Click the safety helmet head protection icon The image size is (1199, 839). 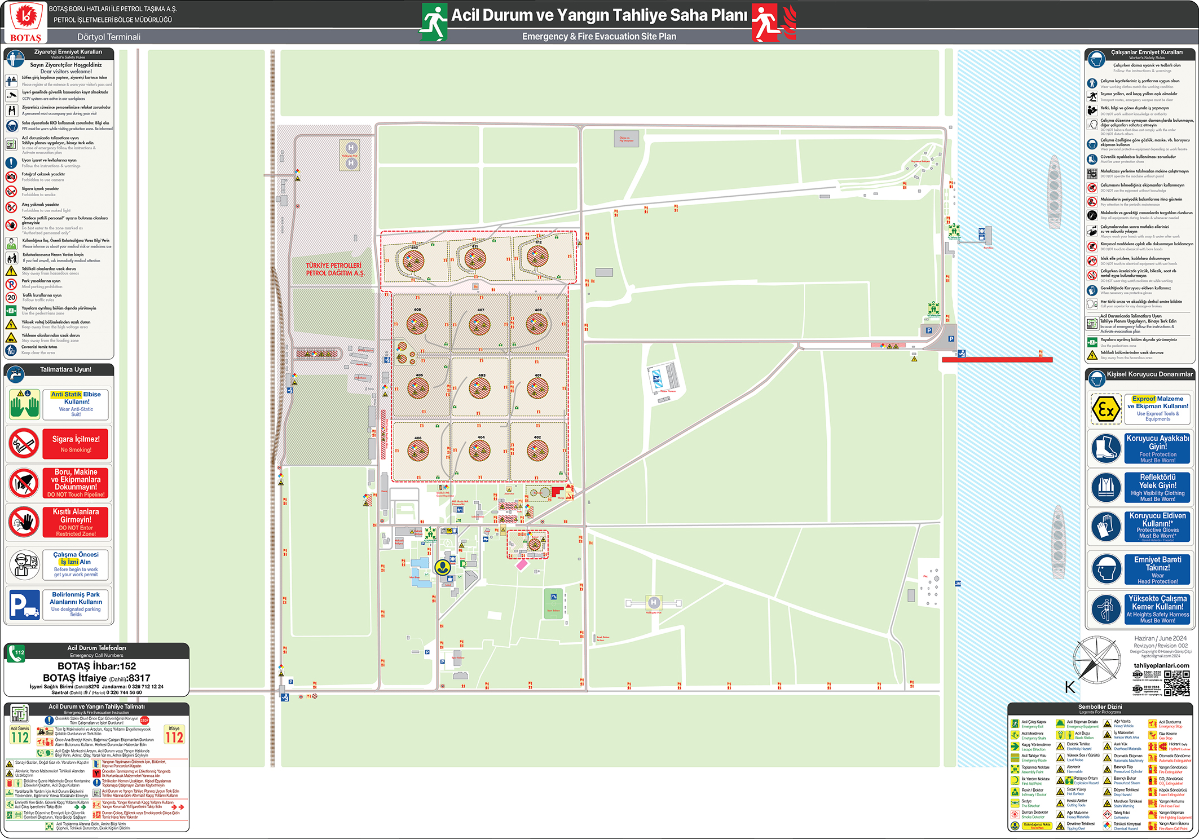coord(1105,569)
